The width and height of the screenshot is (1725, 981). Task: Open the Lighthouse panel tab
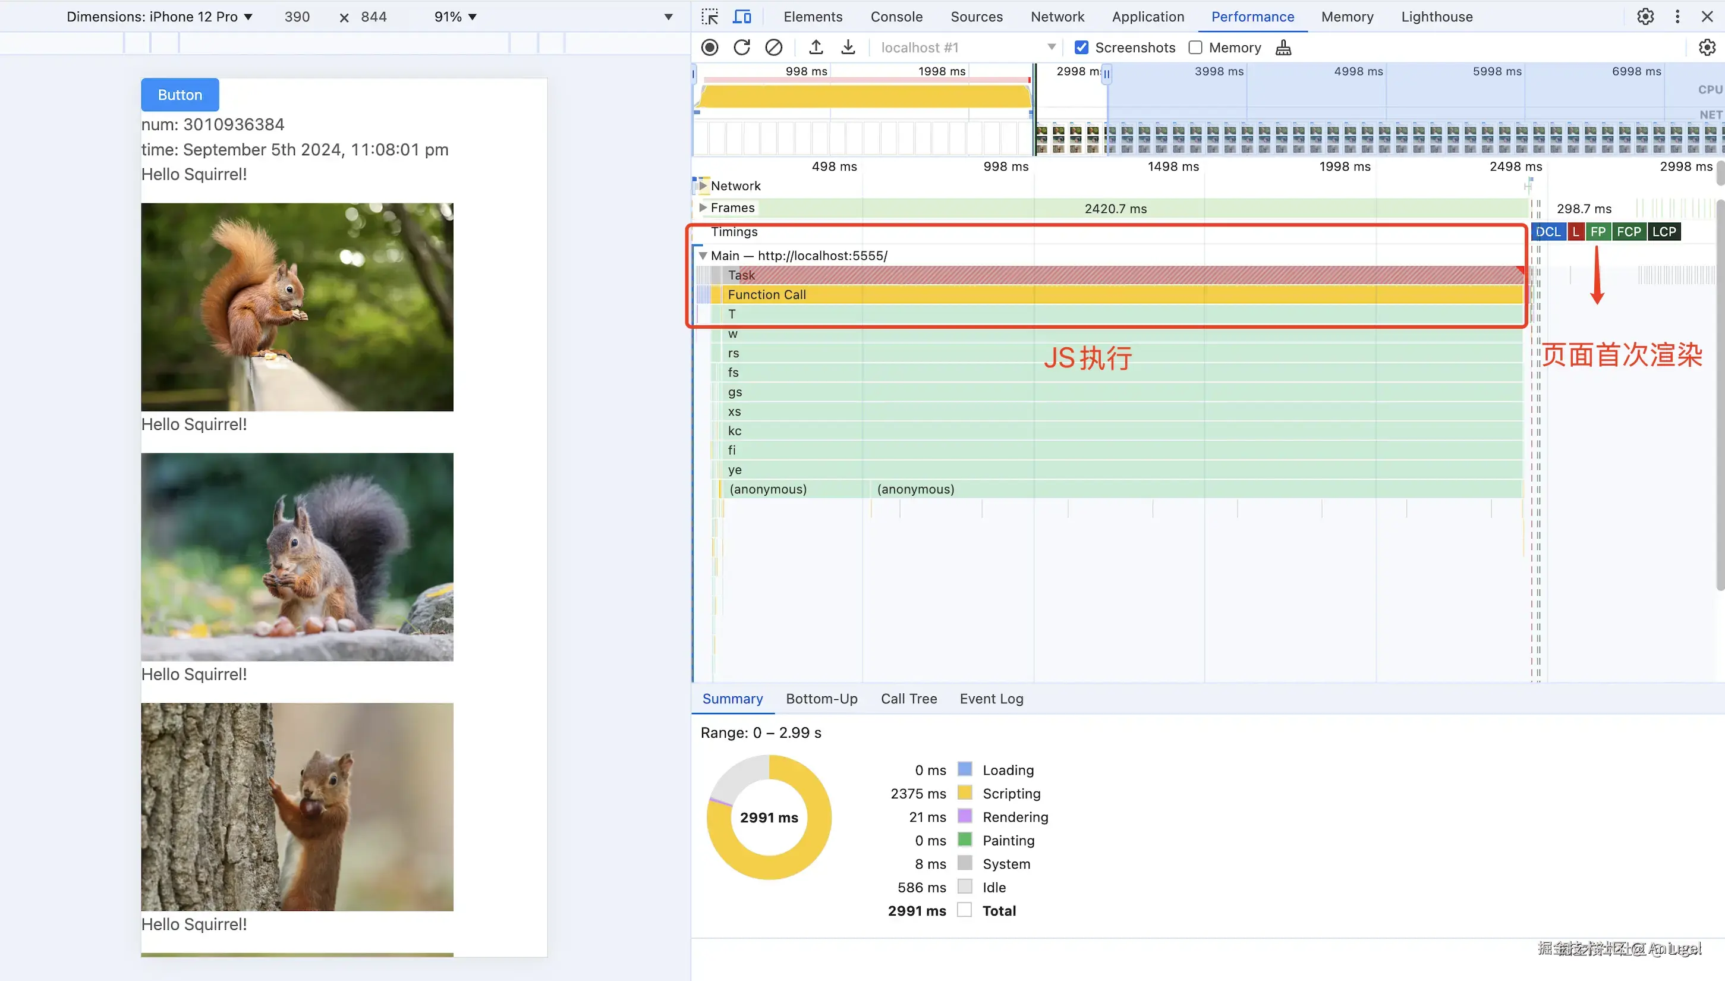[x=1437, y=16]
